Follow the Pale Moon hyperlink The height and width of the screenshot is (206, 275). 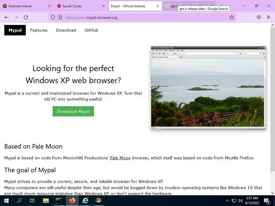point(120,158)
